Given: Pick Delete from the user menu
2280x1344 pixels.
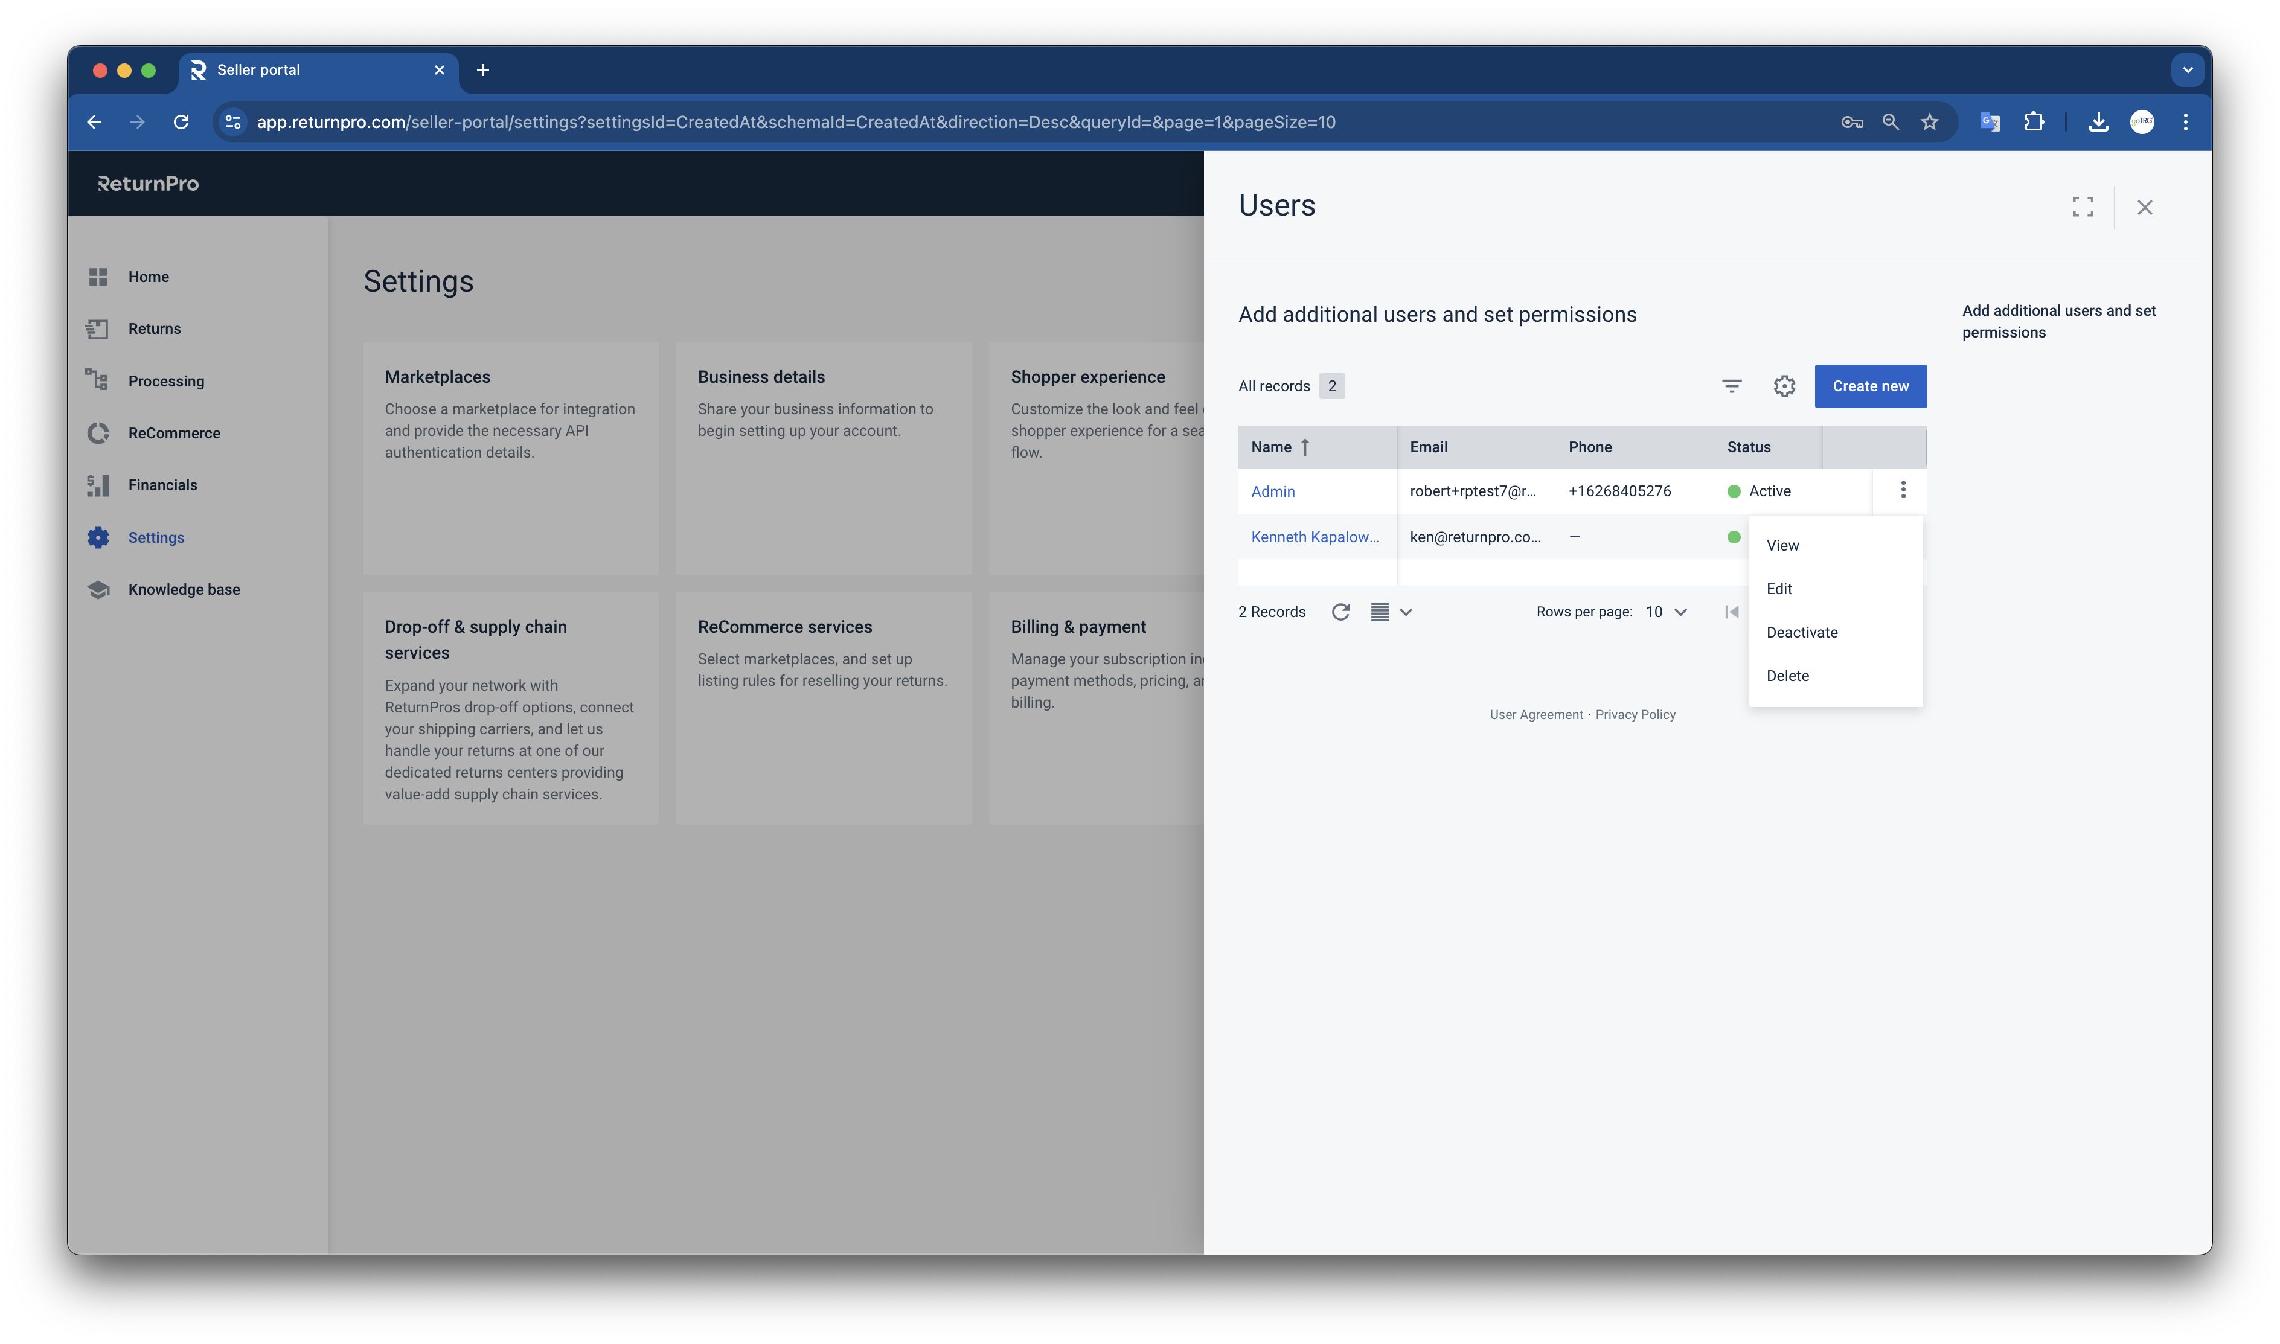Looking at the screenshot, I should (x=1787, y=676).
